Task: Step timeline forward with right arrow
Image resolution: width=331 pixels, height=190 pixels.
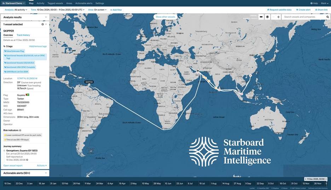Action: point(326,179)
